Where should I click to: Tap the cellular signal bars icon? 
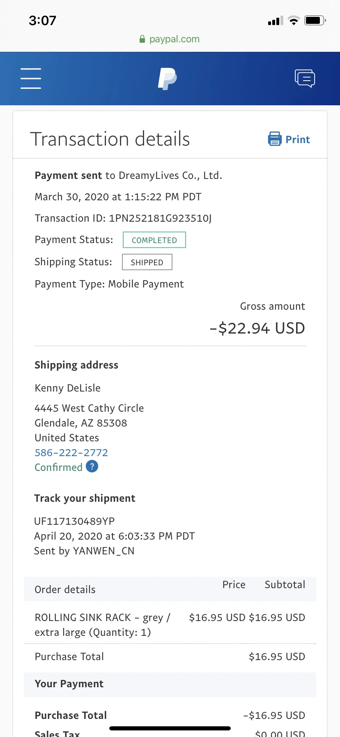click(276, 21)
